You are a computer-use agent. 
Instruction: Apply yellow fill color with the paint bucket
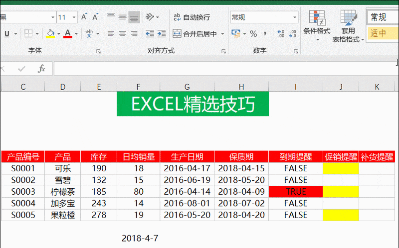[50, 33]
